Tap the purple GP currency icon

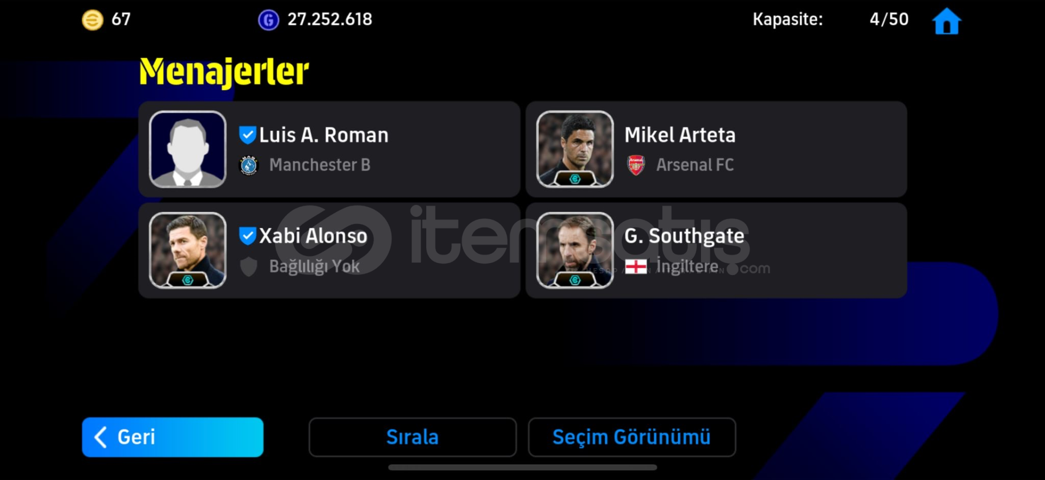click(x=268, y=20)
